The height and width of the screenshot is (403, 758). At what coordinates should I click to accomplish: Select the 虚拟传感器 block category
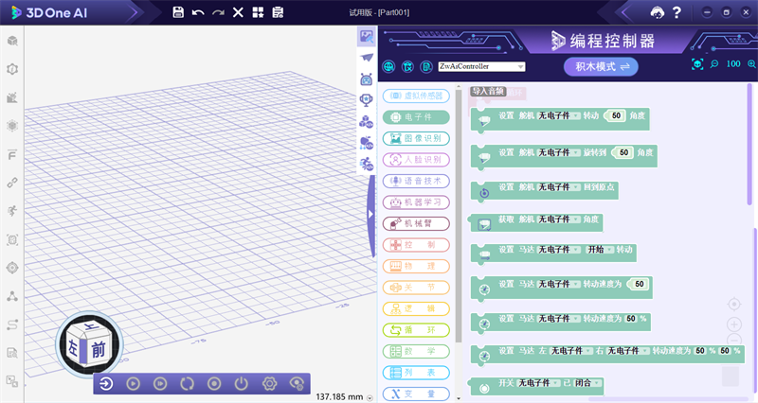[416, 96]
